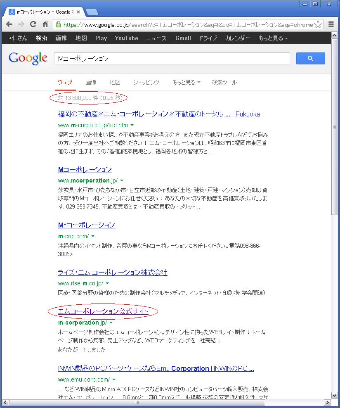340x408 pixels.
Task: Open the エムコーポレーション公式サイト result link
Action: tap(103, 311)
